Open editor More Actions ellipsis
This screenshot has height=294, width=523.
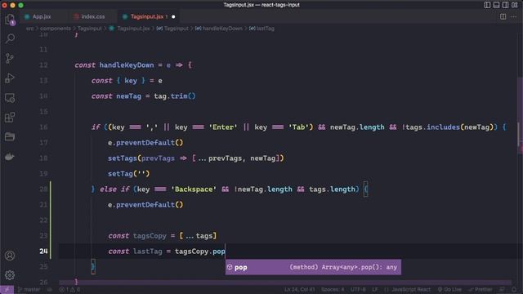tap(514, 16)
